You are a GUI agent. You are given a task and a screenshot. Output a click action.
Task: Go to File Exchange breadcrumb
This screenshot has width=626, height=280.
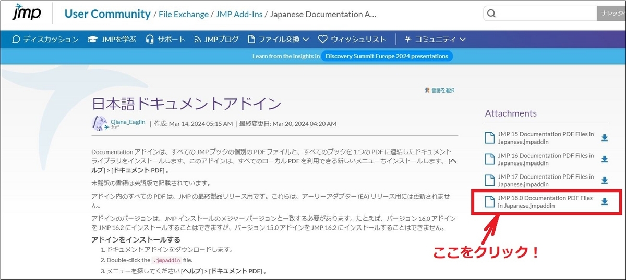coord(183,14)
